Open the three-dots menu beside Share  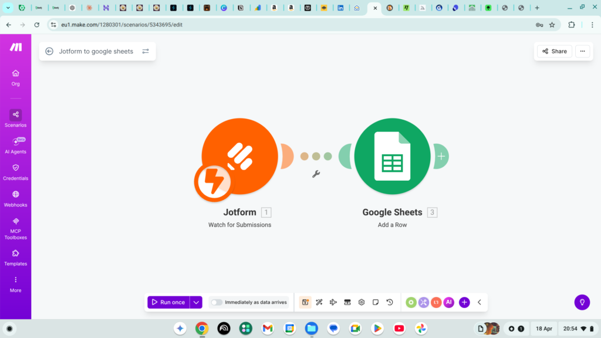point(582,52)
